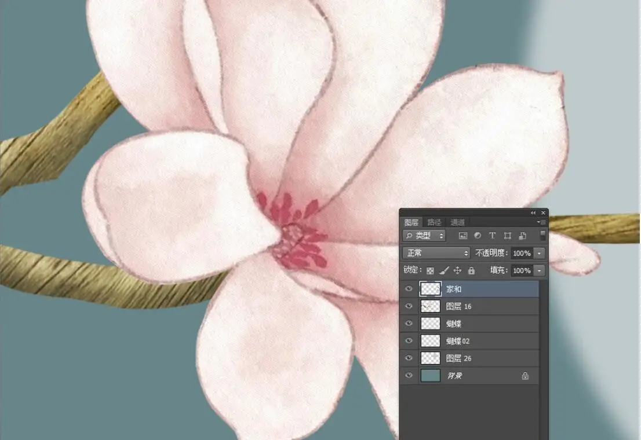Collapse the layers panel with double-arrow icon
The image size is (641, 440).
(x=533, y=213)
